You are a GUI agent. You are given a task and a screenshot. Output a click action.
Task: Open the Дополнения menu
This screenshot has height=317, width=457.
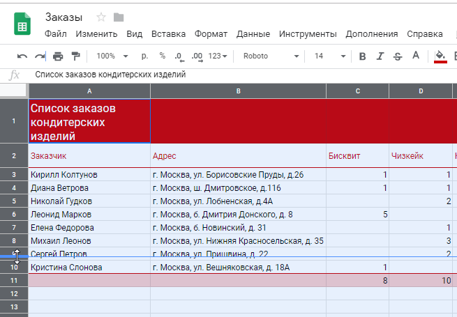(x=372, y=34)
